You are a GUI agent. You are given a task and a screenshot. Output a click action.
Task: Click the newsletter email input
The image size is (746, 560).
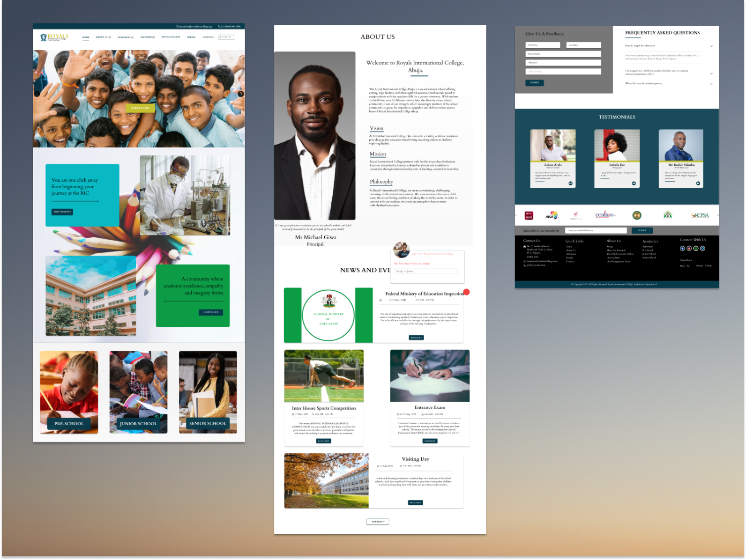pyautogui.click(x=596, y=230)
